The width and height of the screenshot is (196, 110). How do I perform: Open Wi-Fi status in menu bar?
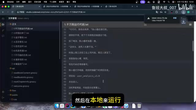tap(164, 2)
